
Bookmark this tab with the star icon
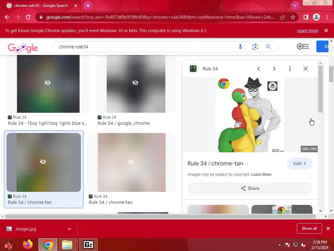coord(293,17)
